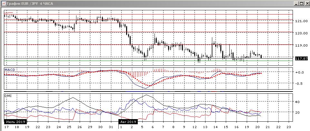Maximize the EUR/JPY chart window
The height and width of the screenshot is (131, 310).
point(301,3)
